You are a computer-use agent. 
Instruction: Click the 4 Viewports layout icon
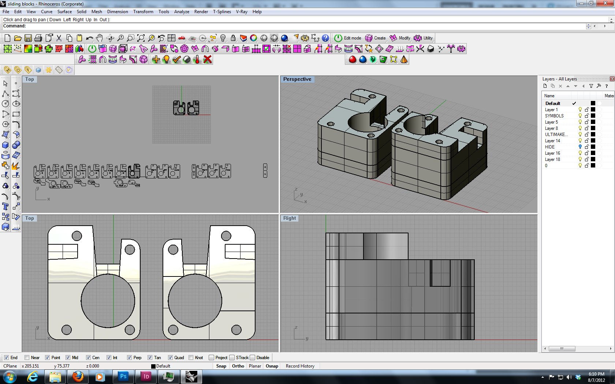click(x=171, y=38)
